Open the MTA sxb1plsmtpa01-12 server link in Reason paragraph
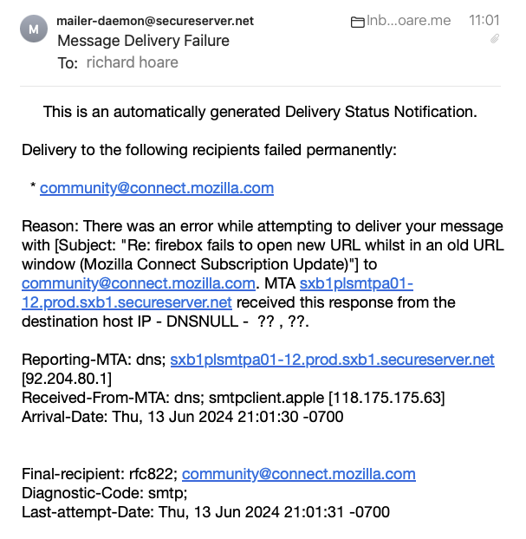Image resolution: width=526 pixels, height=539 pixels. (x=357, y=283)
